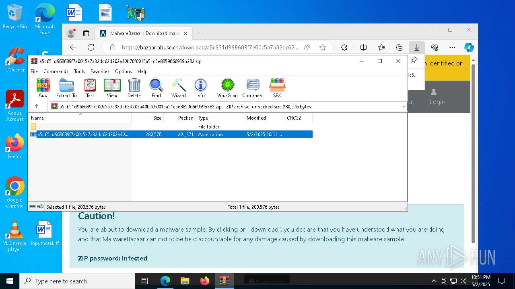
Task: Click the taskbar search box
Action: [77, 281]
